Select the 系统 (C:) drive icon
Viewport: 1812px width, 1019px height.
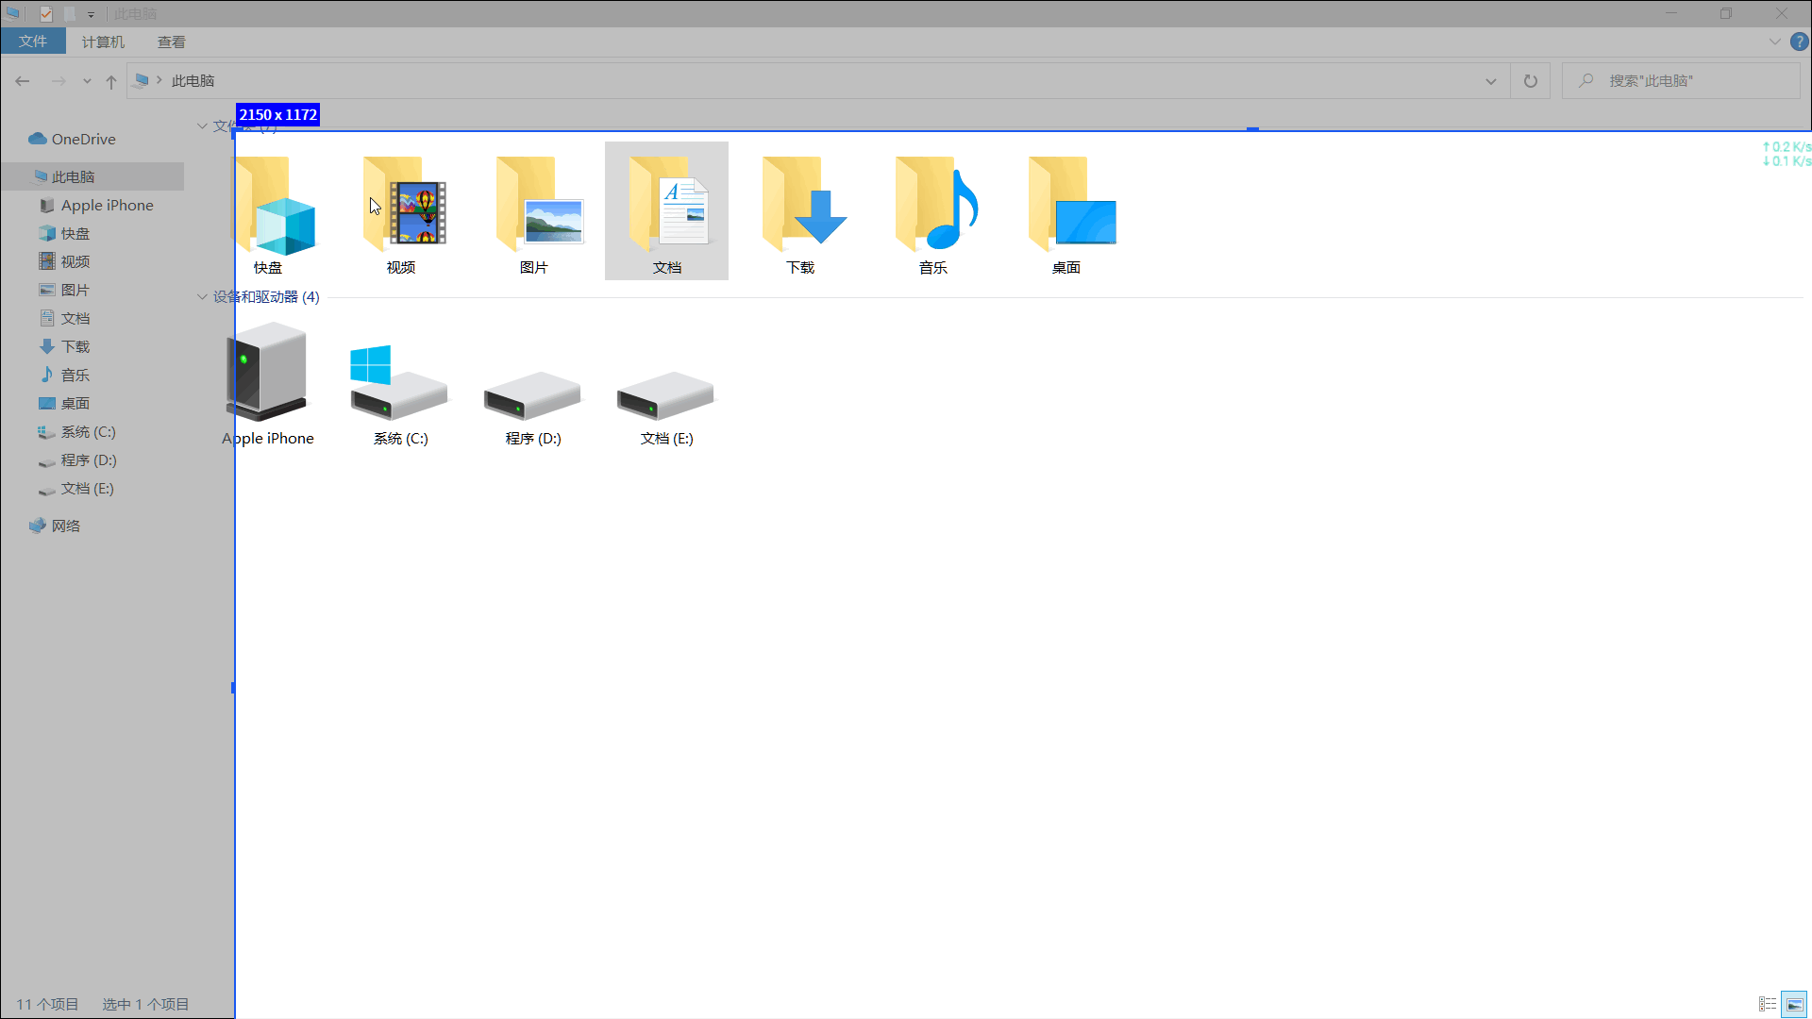tap(400, 387)
